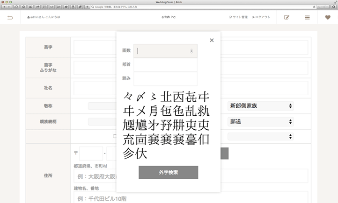Open the bookmarks book icon
Viewport: 338px width, 203px height.
pyautogui.click(x=30, y=7)
